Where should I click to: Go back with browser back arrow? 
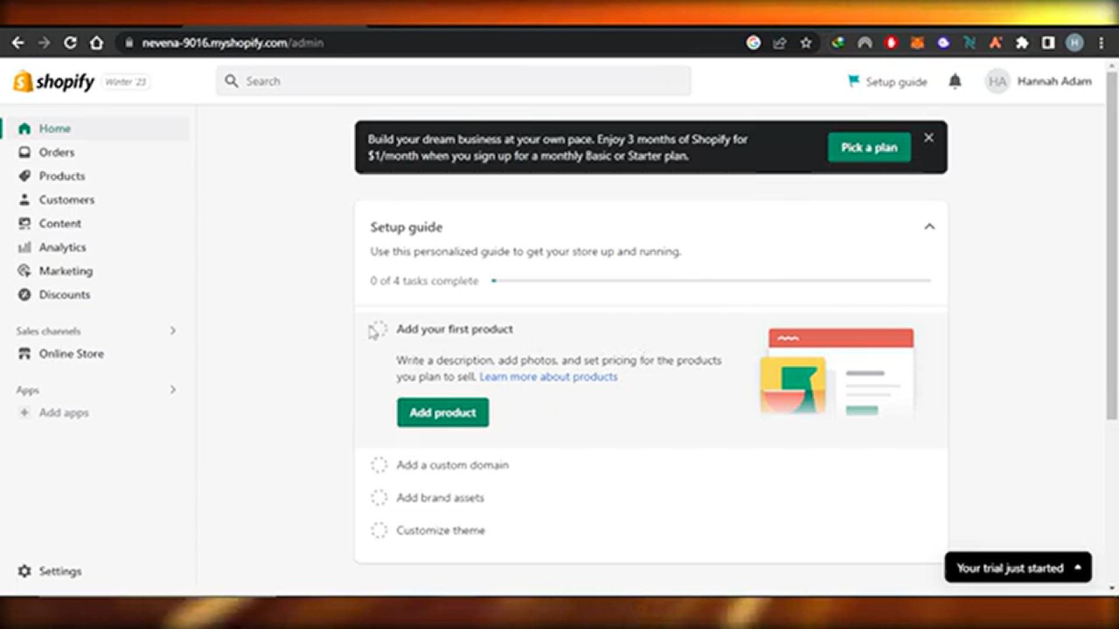(x=18, y=43)
